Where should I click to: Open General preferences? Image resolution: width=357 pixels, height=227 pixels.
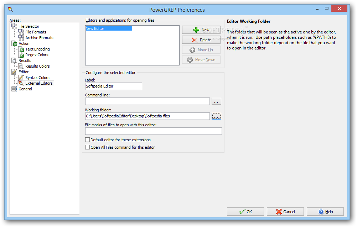pos(25,89)
